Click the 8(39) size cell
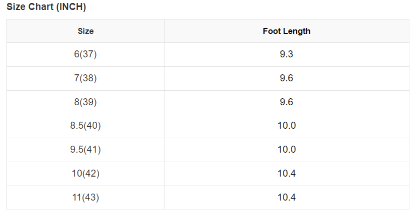410x223 pixels. coord(85,102)
